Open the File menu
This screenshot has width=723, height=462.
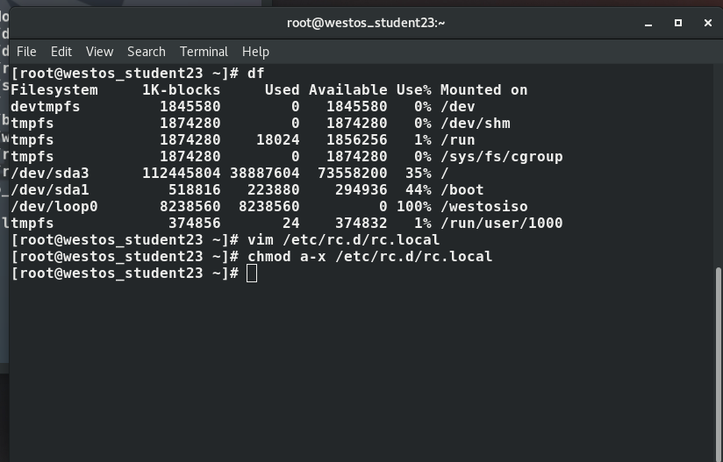point(26,52)
